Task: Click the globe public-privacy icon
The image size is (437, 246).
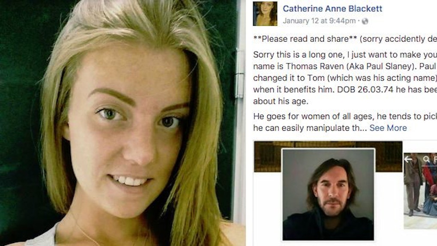Action: coord(365,21)
